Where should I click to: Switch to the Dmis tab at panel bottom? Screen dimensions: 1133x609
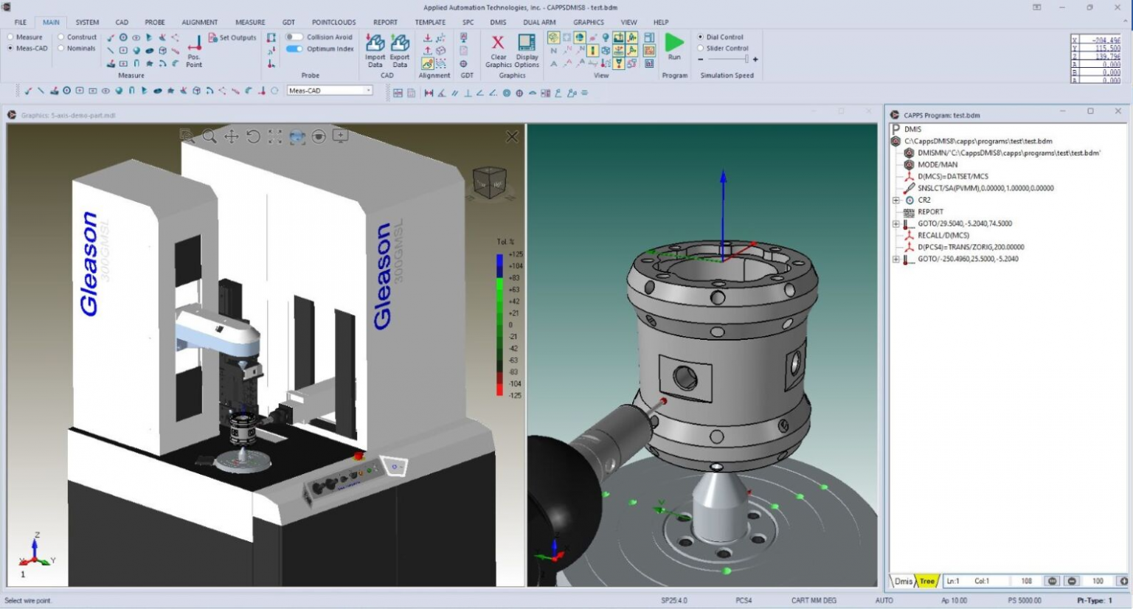(x=903, y=581)
